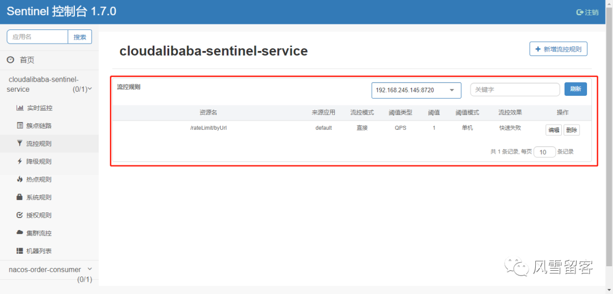
Task: Click the 直接 flow mode cell
Action: point(362,127)
